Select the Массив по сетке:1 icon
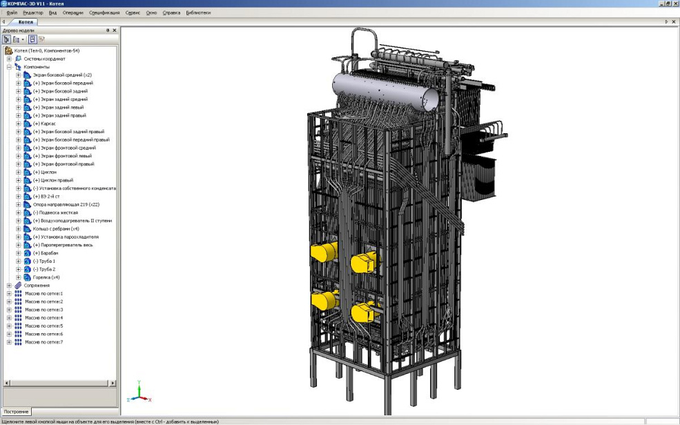This screenshot has height=425, width=680. pos(18,293)
